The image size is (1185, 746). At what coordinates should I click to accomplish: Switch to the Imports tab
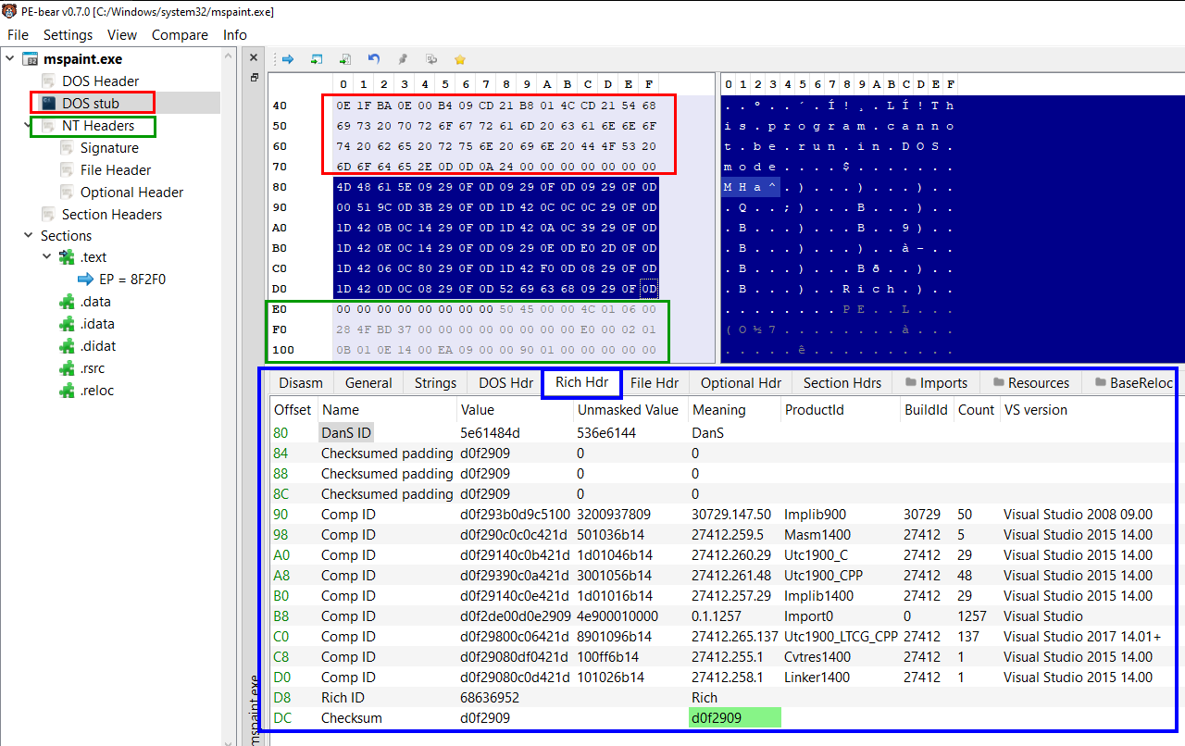[x=936, y=383]
